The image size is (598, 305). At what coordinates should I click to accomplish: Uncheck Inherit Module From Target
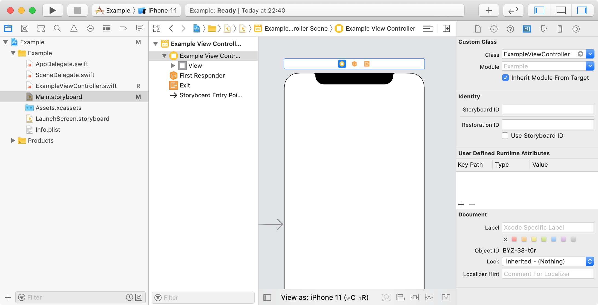pyautogui.click(x=505, y=78)
